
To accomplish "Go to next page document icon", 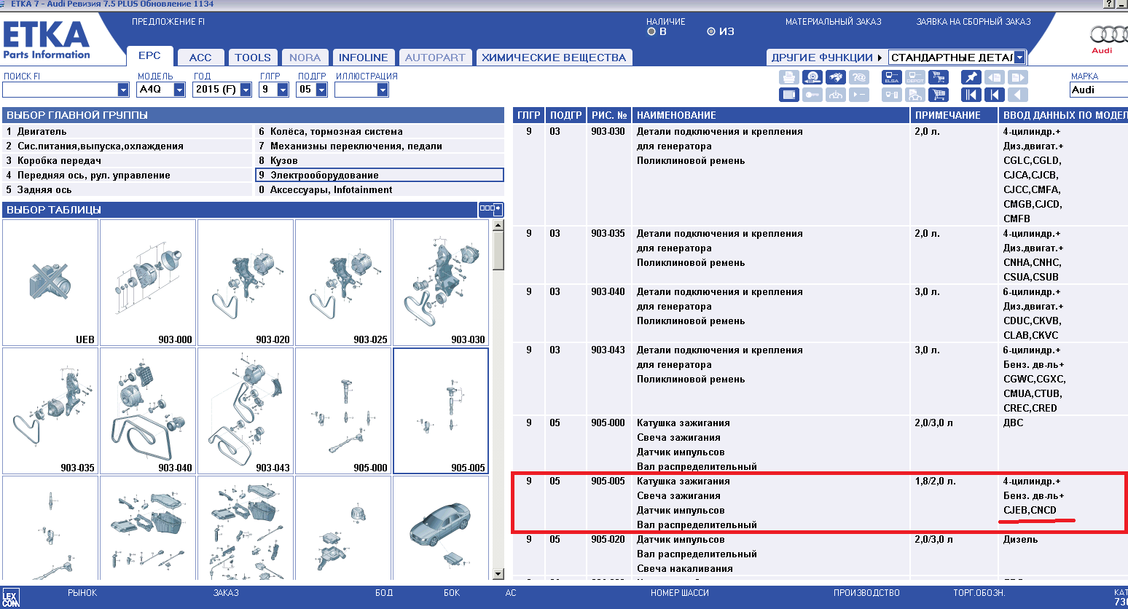I will [x=1018, y=77].
